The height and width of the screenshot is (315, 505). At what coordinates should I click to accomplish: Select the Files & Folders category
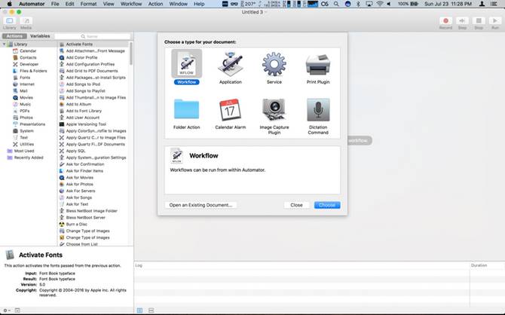point(33,71)
